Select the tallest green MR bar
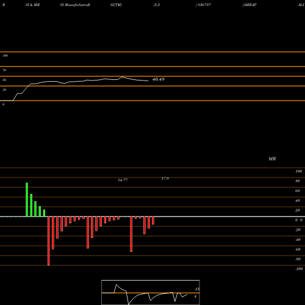Screen dimensions: 305x305 (x=27, y=199)
